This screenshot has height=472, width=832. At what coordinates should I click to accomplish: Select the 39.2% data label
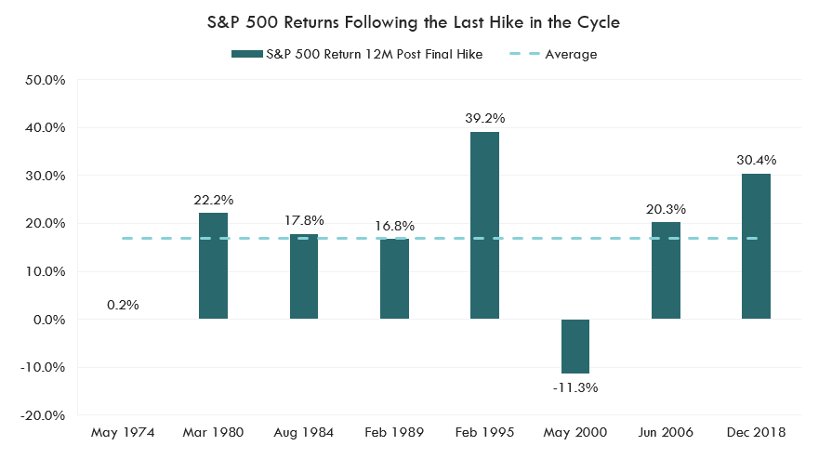pos(484,118)
